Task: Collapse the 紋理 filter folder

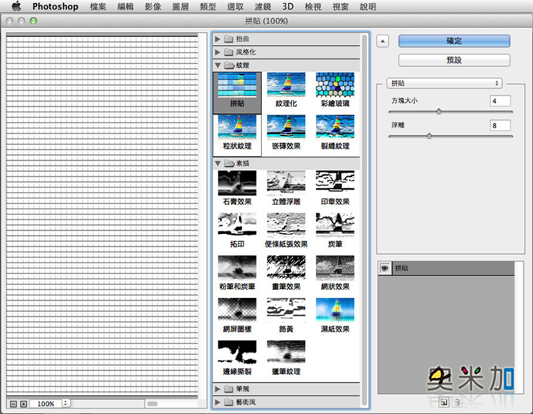Action: 218,65
